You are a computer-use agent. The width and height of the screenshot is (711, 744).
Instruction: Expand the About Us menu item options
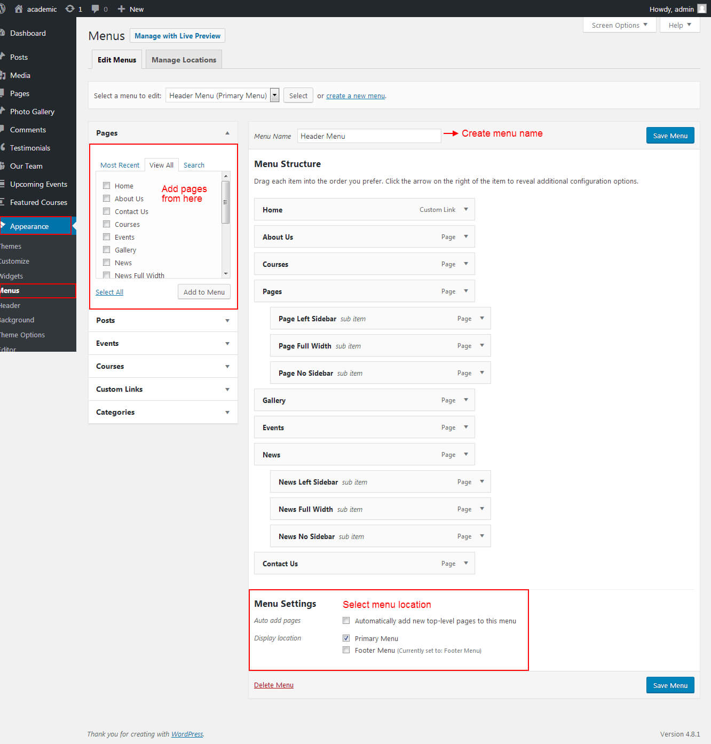coord(466,236)
